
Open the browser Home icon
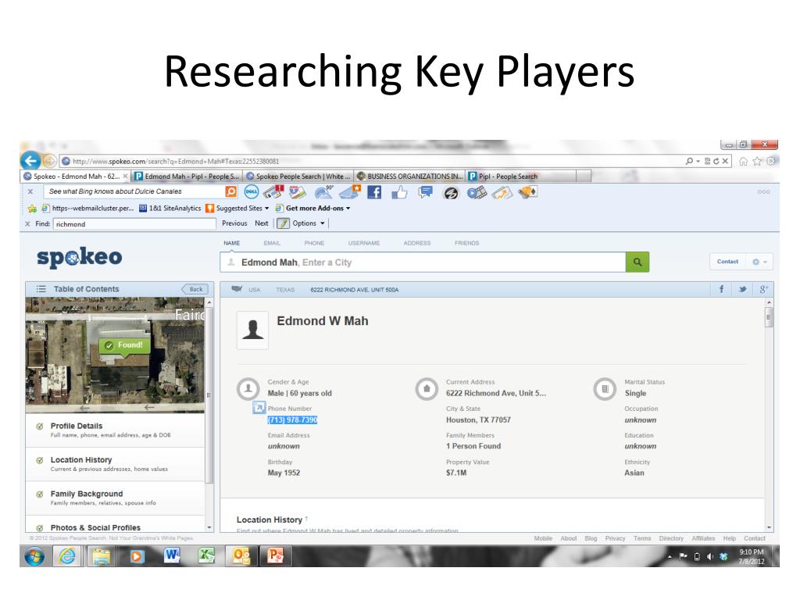[744, 161]
